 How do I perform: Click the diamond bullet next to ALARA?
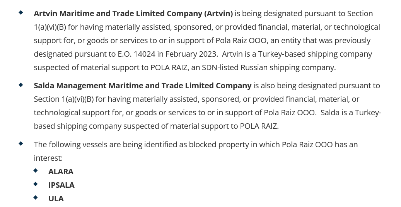pos(36,170)
